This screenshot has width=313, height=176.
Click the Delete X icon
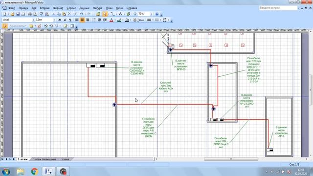click(69, 14)
